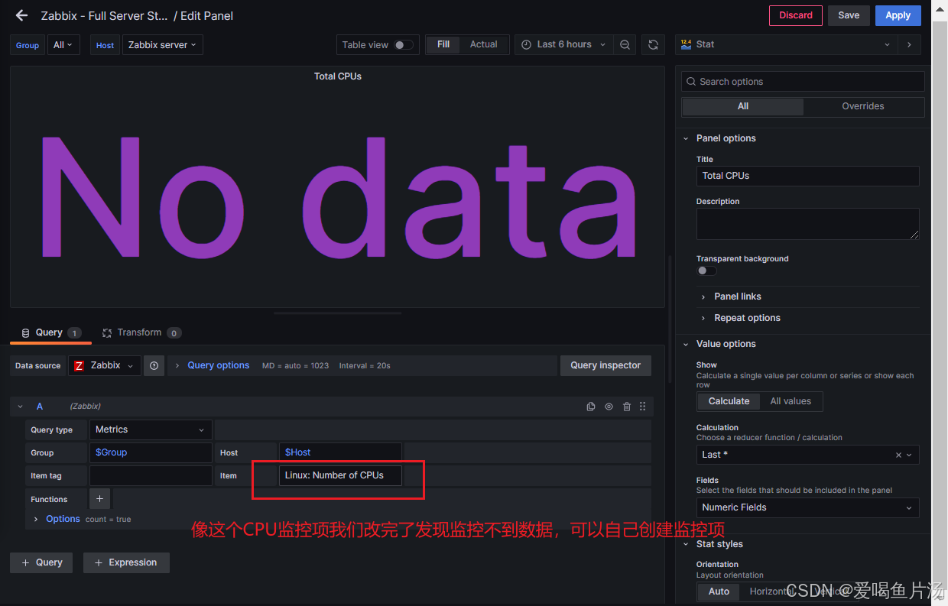
Task: Collapse the options pane chevron
Action: coord(909,44)
